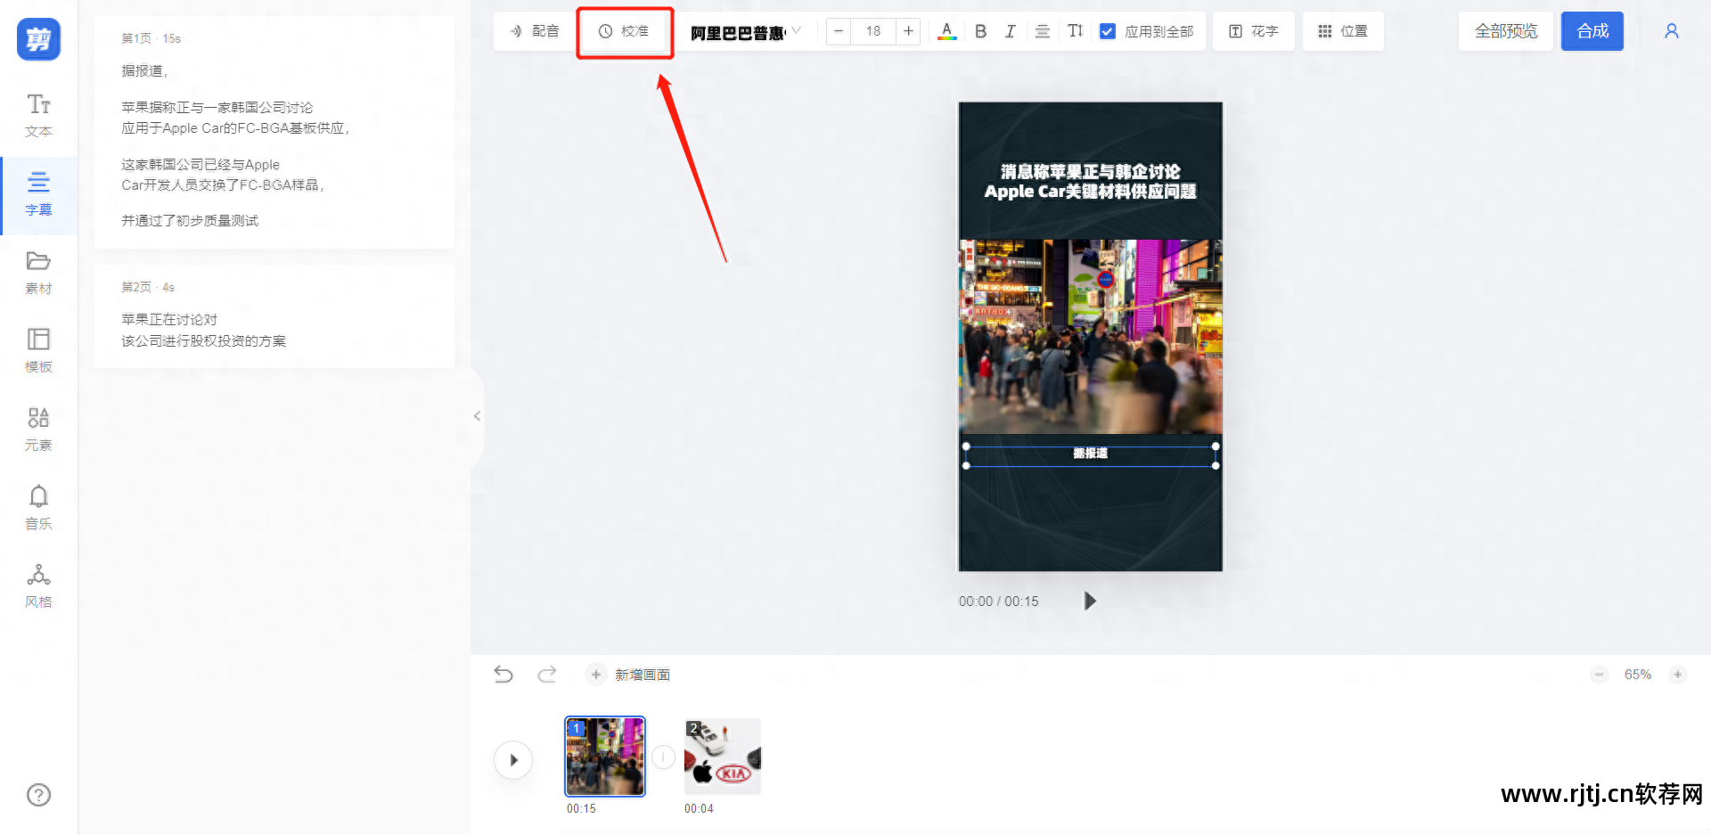The image size is (1711, 835).
Task: Click the 校准 calibration tool
Action: (x=624, y=30)
